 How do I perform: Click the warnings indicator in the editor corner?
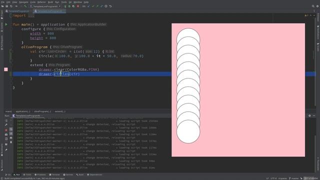click(306, 15)
